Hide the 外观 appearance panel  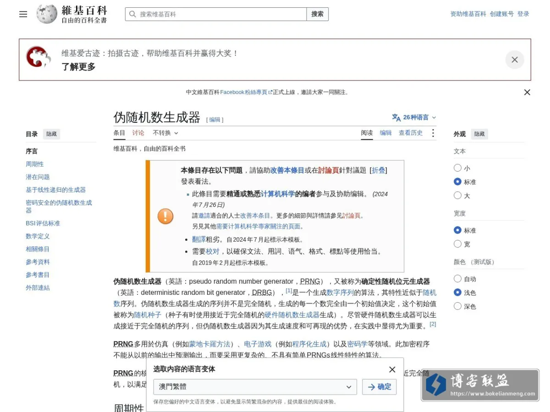[x=479, y=134]
